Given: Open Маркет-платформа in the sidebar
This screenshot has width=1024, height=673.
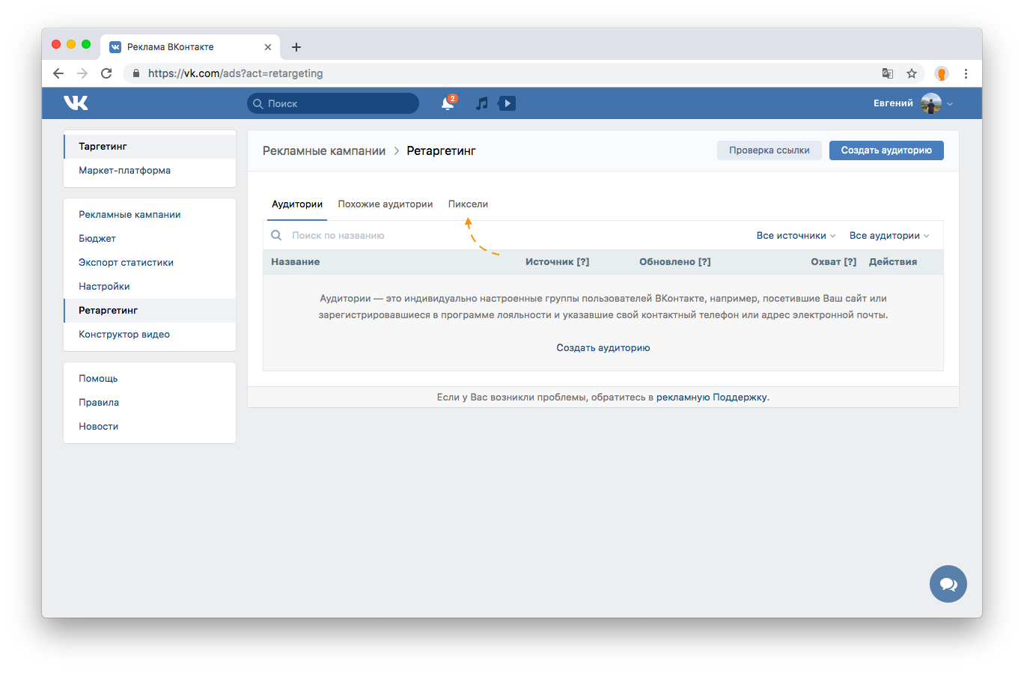Looking at the screenshot, I should [x=150, y=171].
